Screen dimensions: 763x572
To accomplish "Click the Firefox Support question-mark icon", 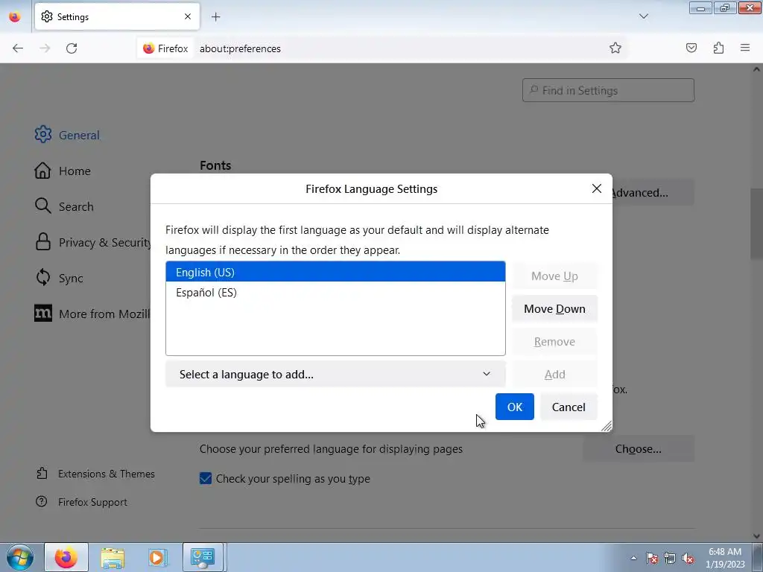I will [42, 501].
